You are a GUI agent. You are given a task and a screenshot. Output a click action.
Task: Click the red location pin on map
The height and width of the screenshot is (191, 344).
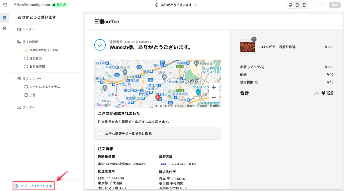point(158,98)
